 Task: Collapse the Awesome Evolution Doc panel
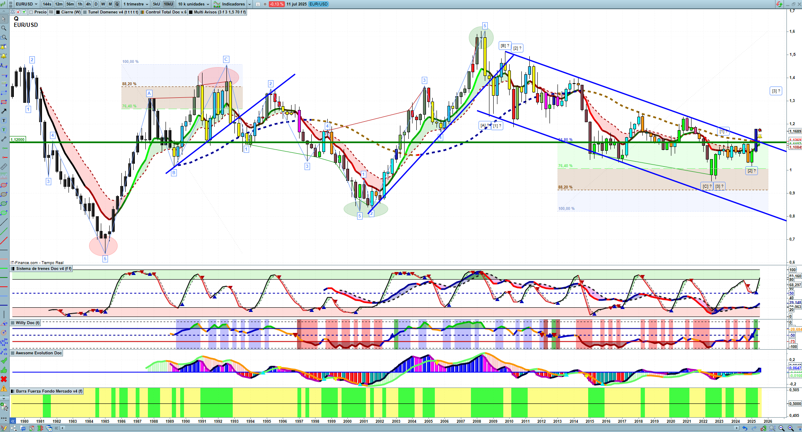tap(13, 353)
